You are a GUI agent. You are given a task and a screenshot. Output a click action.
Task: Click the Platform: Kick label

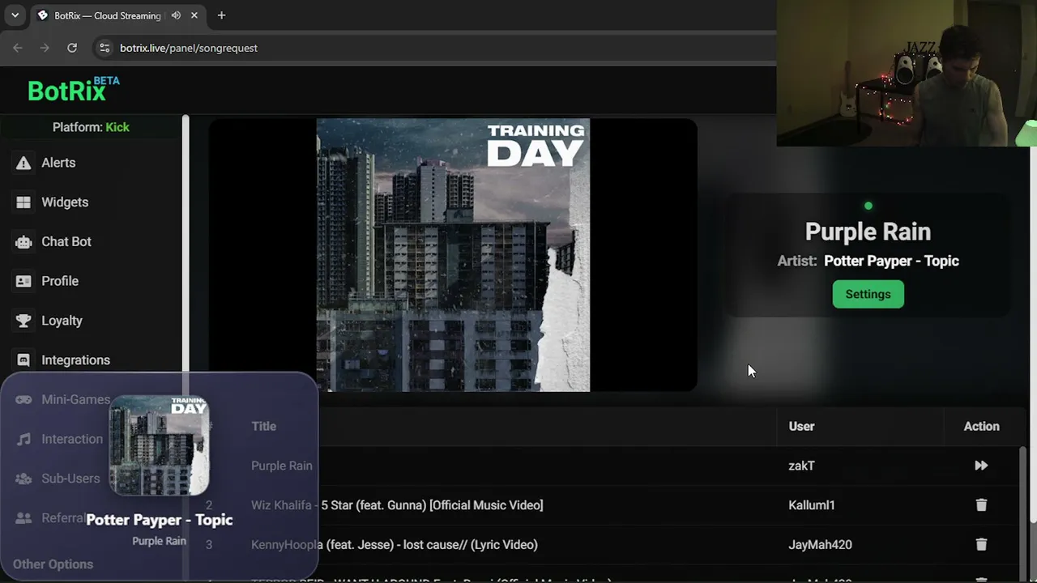point(91,127)
